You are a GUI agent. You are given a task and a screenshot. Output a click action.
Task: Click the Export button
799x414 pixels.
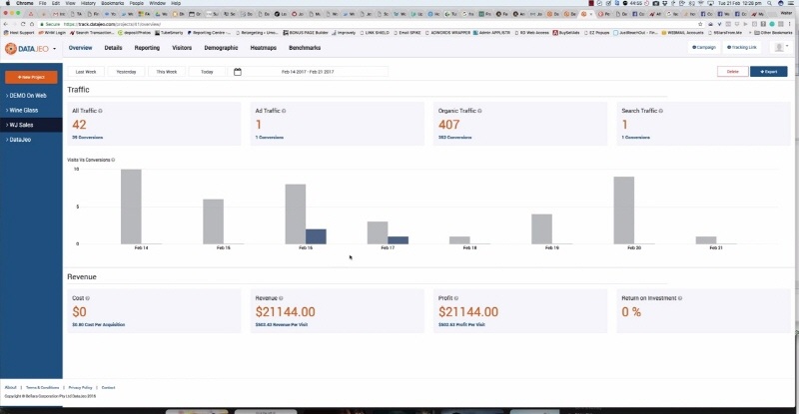tap(768, 72)
